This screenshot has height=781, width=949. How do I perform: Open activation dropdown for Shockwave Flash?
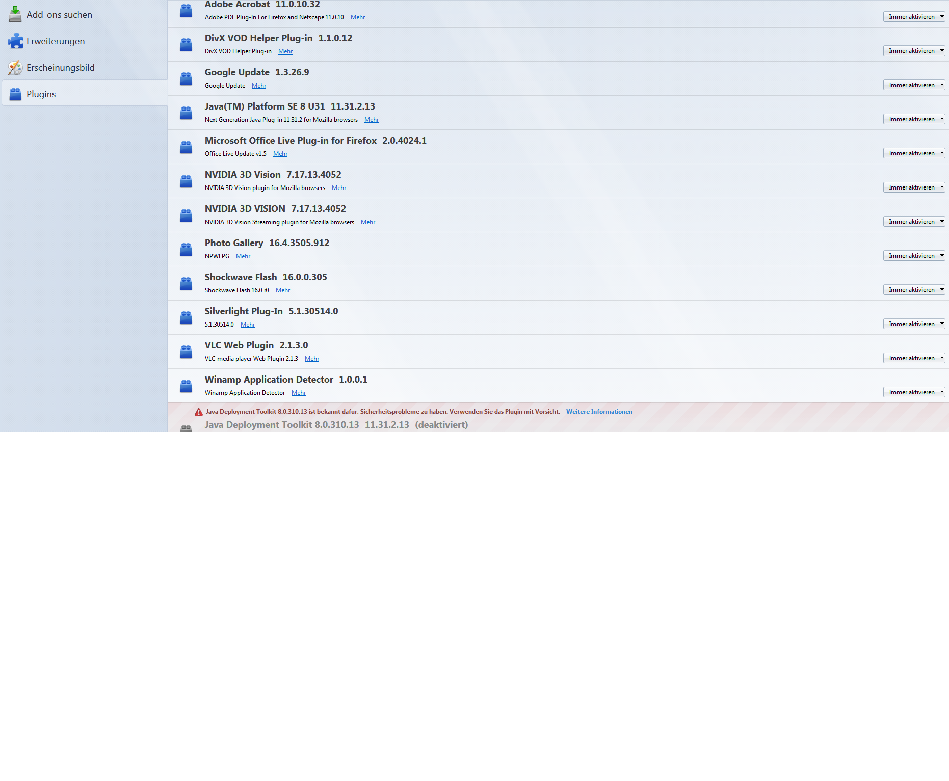pos(914,290)
